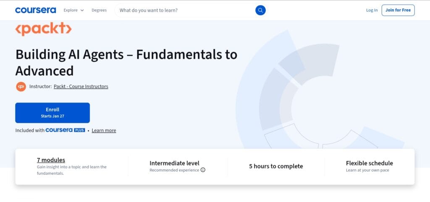Click the orange Packt instructor avatar

tap(21, 86)
